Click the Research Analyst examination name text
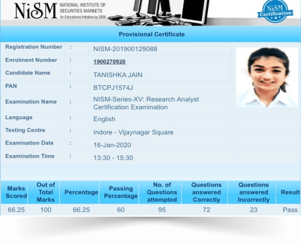The width and height of the screenshot is (301, 245). [x=146, y=103]
